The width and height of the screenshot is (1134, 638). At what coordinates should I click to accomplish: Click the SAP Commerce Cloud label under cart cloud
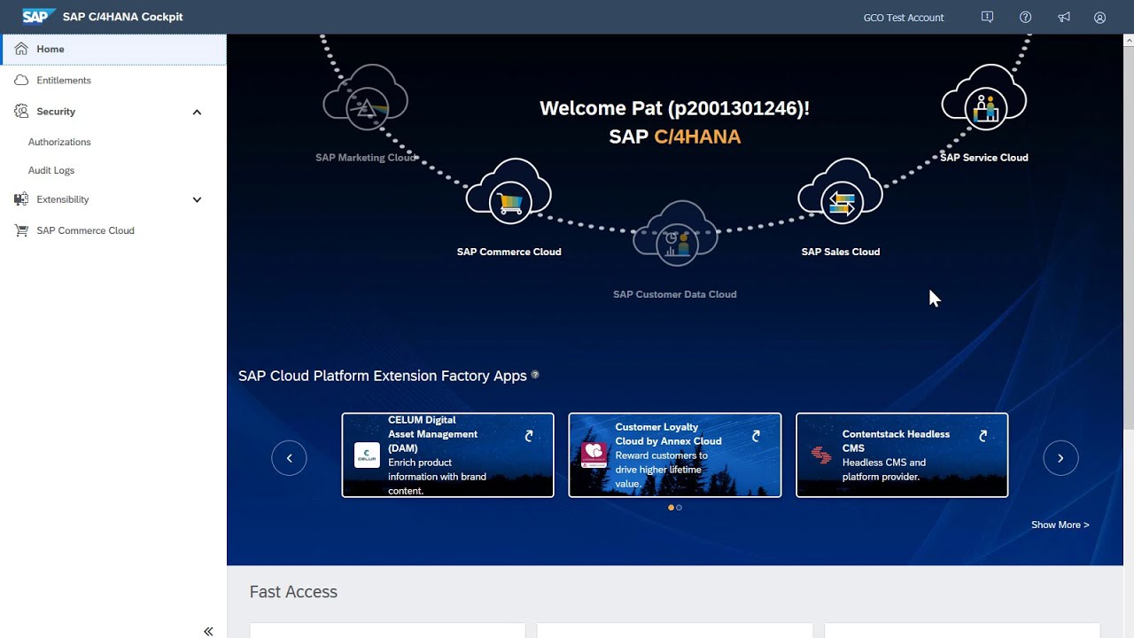click(509, 252)
